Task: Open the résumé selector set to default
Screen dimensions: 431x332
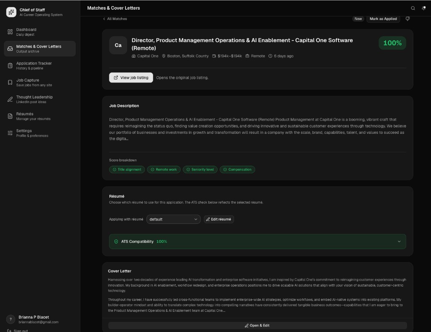Action: [173, 219]
